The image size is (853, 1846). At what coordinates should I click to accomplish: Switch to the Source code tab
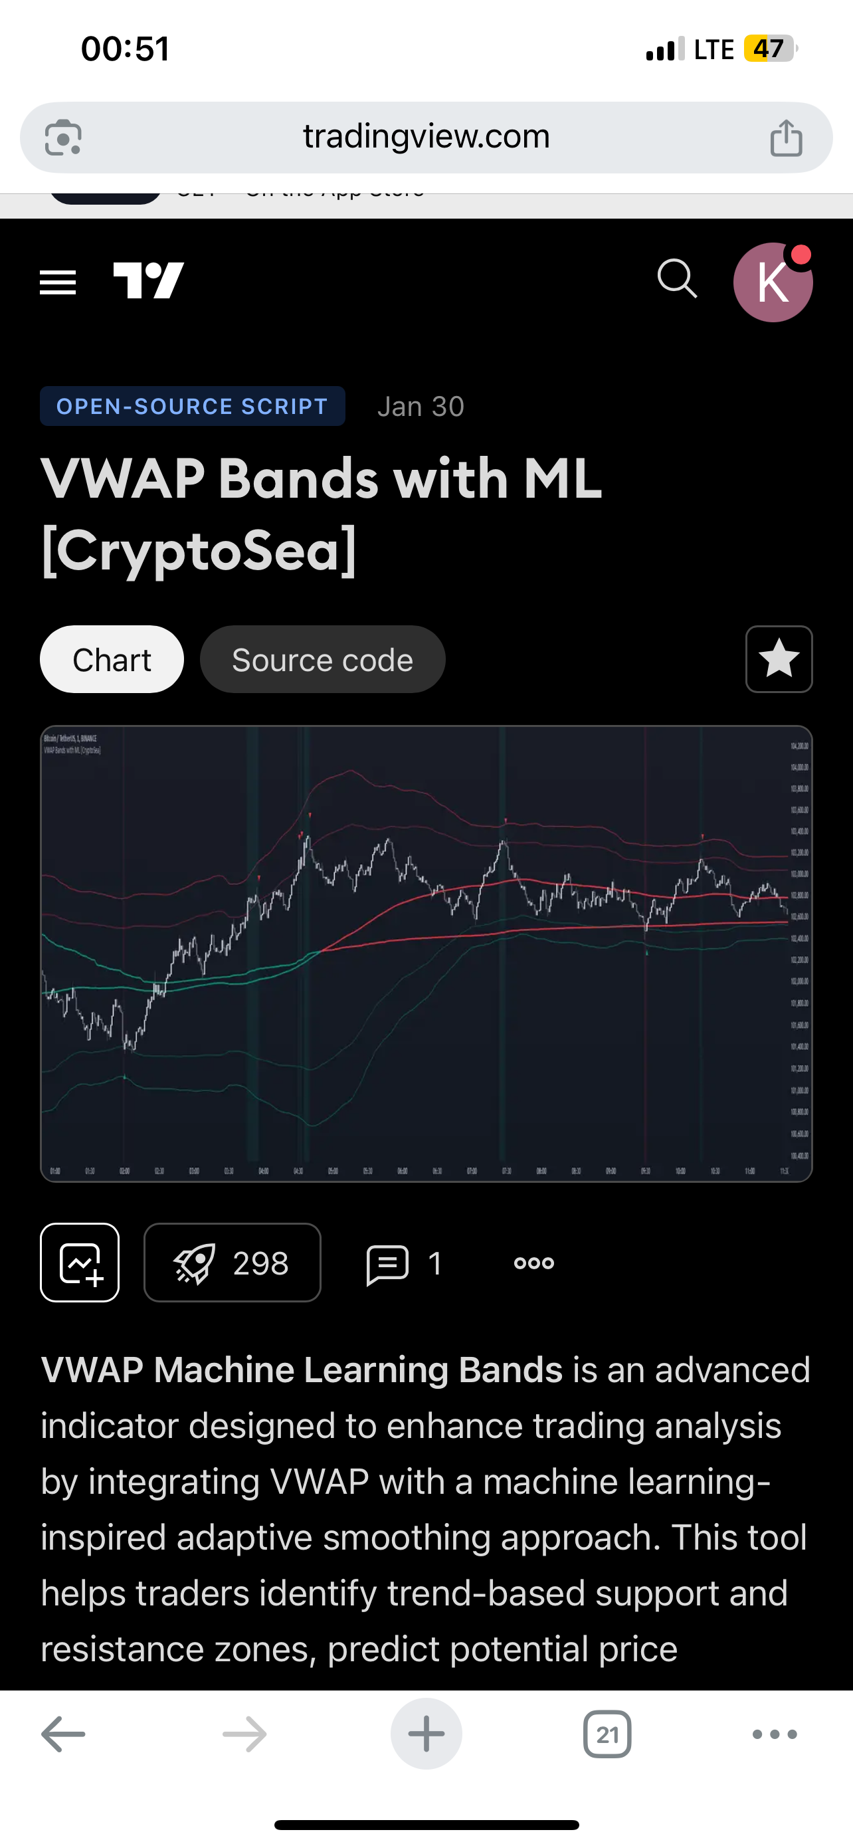pyautogui.click(x=322, y=659)
